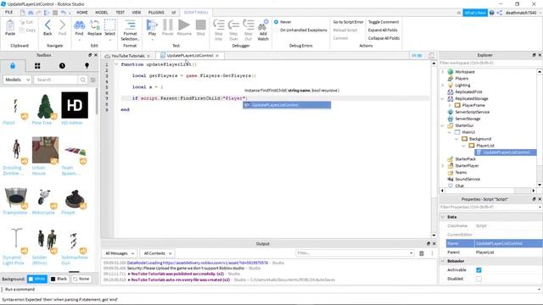
Task: Click the Toolbox Search input field
Action: (x=56, y=80)
